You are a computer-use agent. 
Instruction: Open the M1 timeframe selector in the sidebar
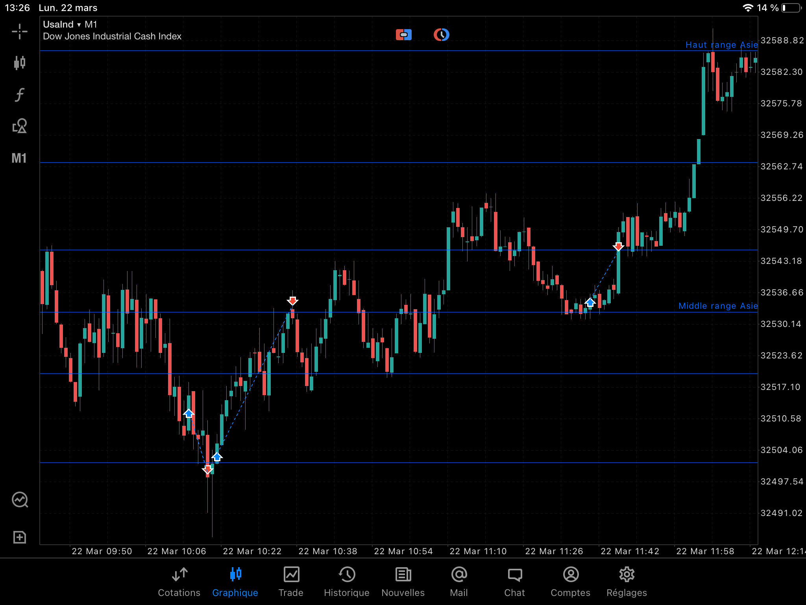click(19, 158)
